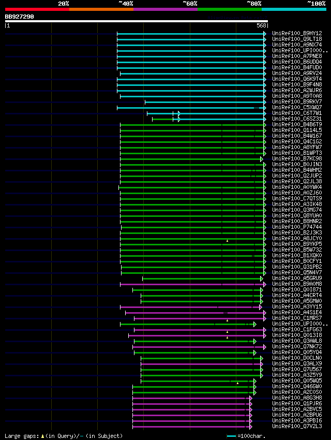
Task: Open UniRef100_A0YWK4 entry
Action: [x=297, y=187]
